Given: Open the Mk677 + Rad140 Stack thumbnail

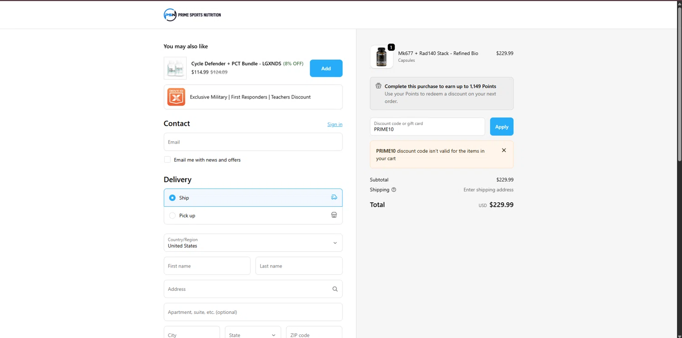Looking at the screenshot, I should (381, 57).
